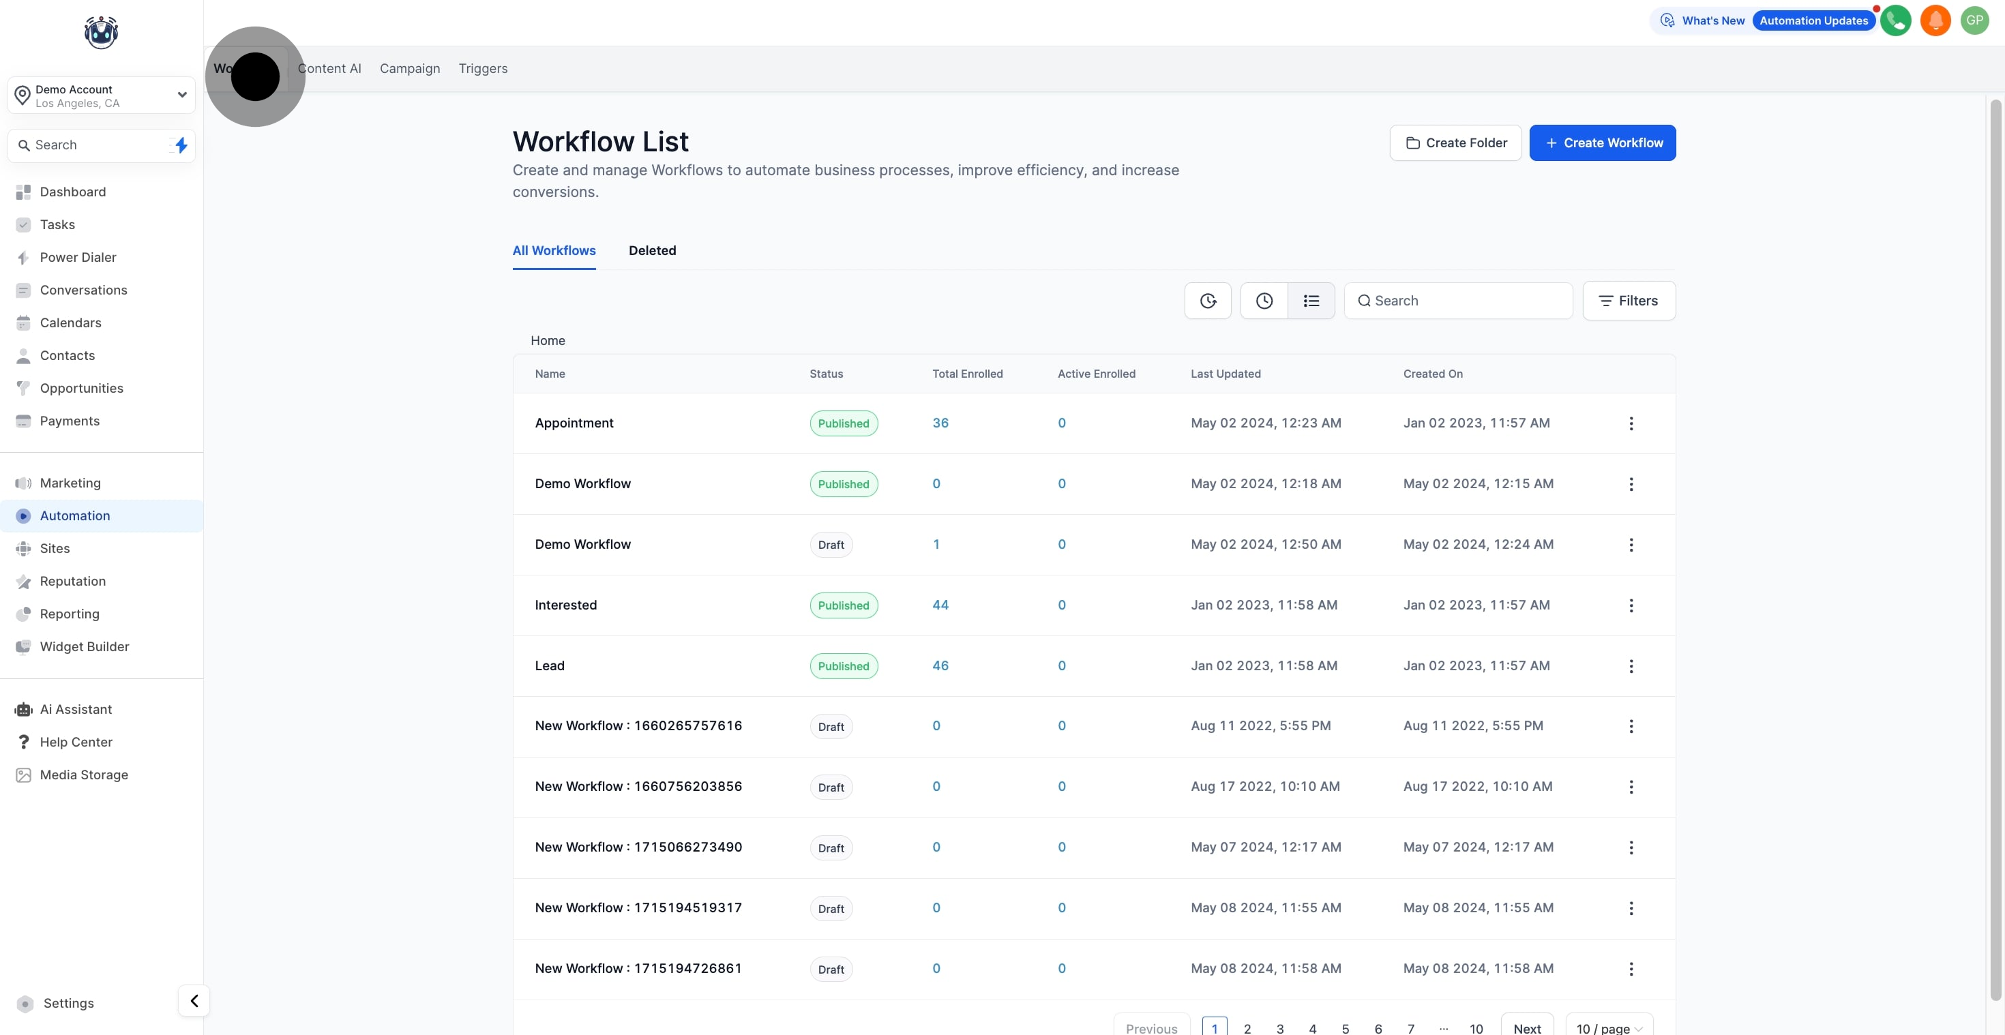The height and width of the screenshot is (1035, 2005).
Task: Select All Workflows tab
Action: 554,251
